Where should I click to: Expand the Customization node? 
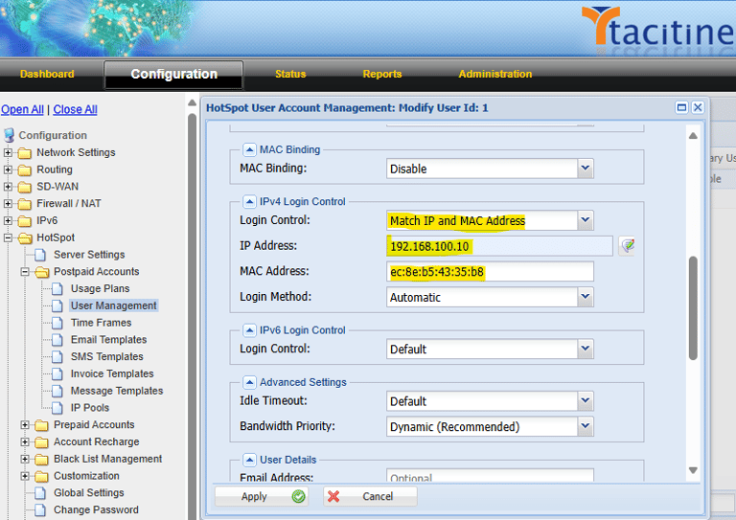coord(25,476)
